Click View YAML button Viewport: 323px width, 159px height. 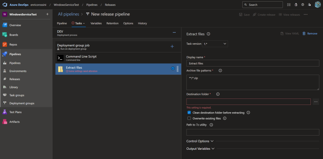click(289, 33)
